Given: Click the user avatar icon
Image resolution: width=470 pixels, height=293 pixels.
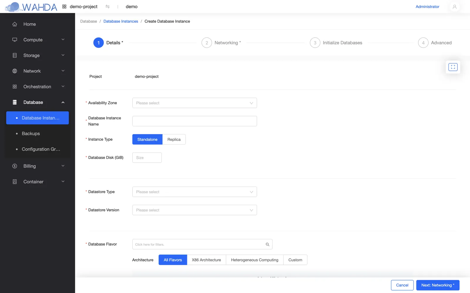Looking at the screenshot, I should 454,6.
